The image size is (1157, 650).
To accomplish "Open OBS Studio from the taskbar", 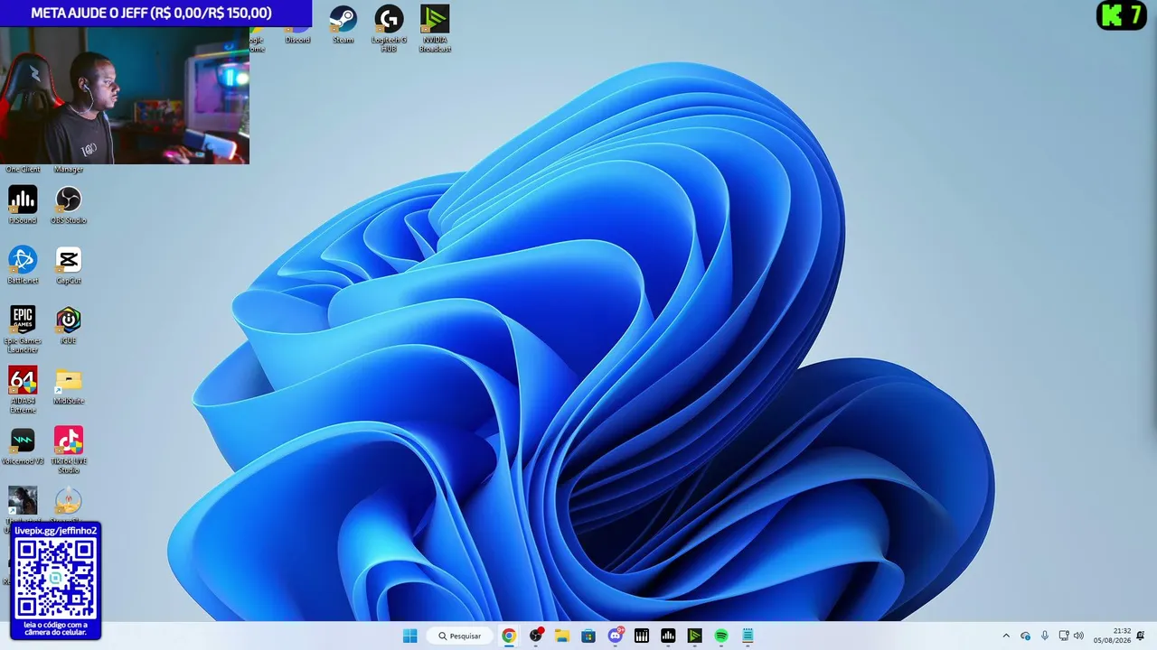I will pos(536,636).
